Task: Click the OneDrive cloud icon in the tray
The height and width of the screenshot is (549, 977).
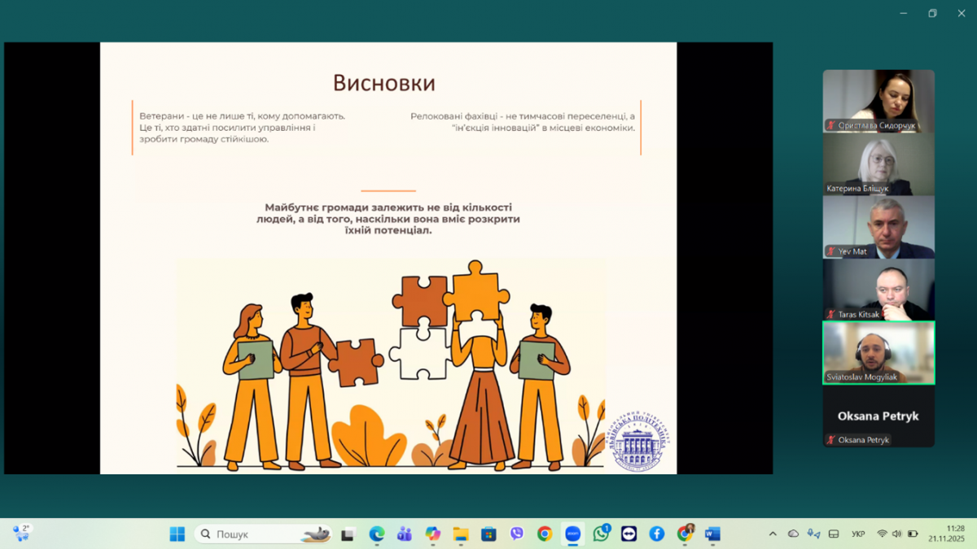Action: click(x=793, y=534)
